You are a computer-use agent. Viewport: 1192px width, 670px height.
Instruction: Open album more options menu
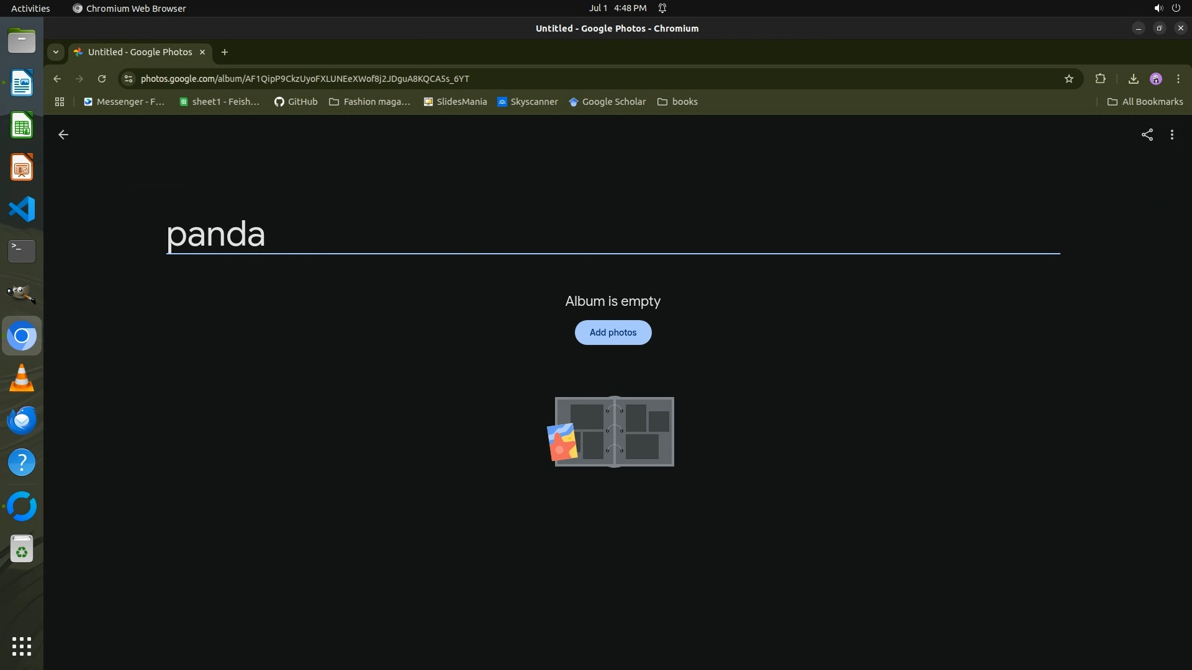pos(1172,135)
